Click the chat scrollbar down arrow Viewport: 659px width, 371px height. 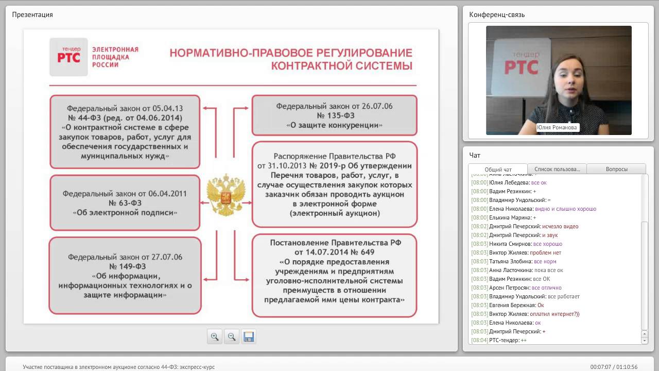[x=645, y=341]
